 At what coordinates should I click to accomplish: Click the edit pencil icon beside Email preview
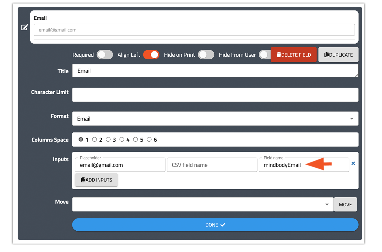25,27
